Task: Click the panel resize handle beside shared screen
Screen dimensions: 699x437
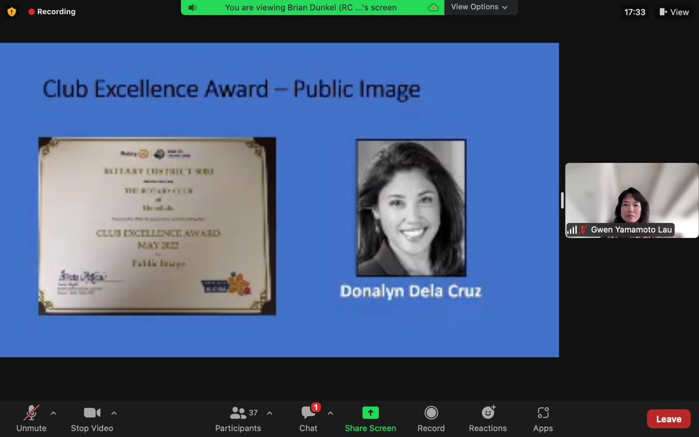Action: 562,200
